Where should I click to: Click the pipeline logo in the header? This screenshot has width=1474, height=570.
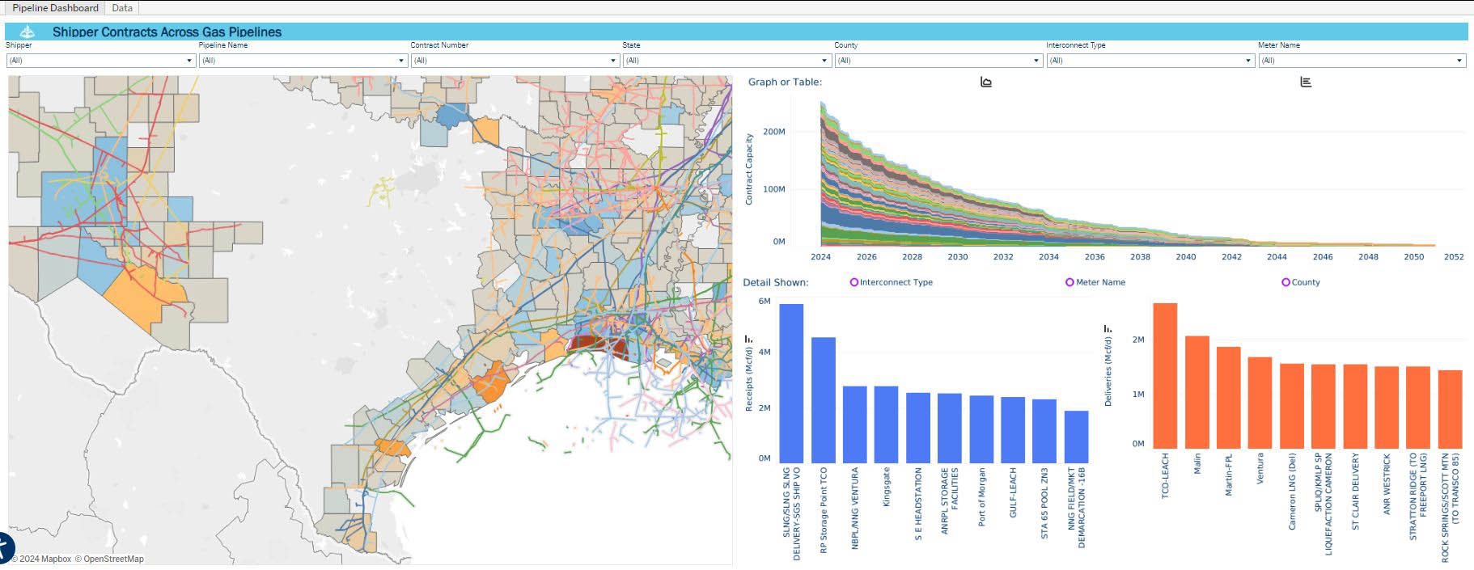27,32
